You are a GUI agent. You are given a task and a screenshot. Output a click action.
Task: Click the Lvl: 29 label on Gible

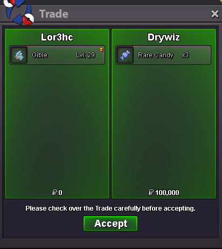85,55
